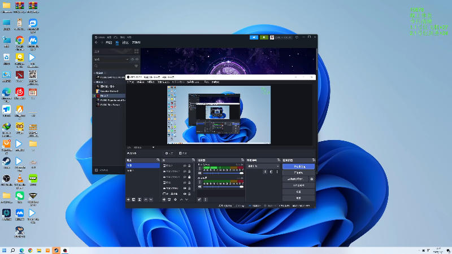Viewport: 452px width, 254px height.
Task: Click the OBS Studio taskbar icon
Action: pos(65,250)
